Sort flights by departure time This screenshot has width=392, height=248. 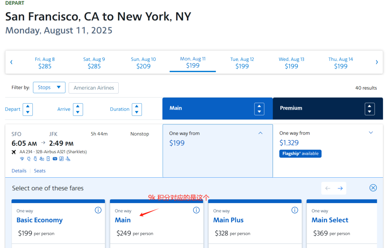pos(28,109)
